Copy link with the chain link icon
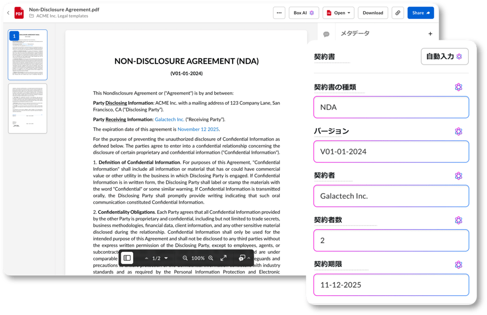Viewport: 487px width, 315px height. (x=398, y=13)
